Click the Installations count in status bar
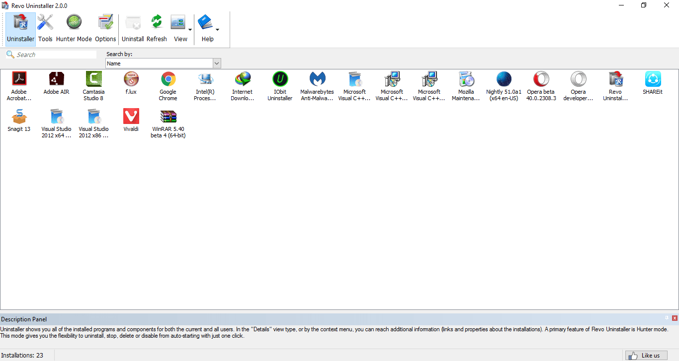Viewport: 679px width, 361px height. point(22,355)
